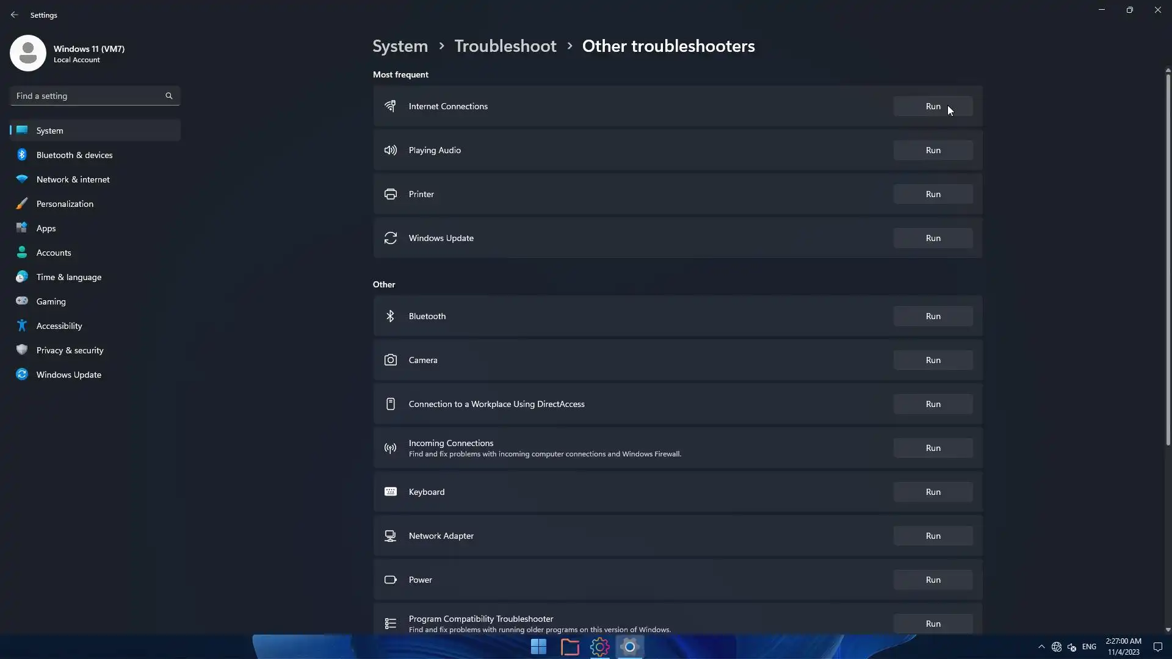The height and width of the screenshot is (659, 1172).
Task: Go to Network & internet section
Action: coord(73,179)
